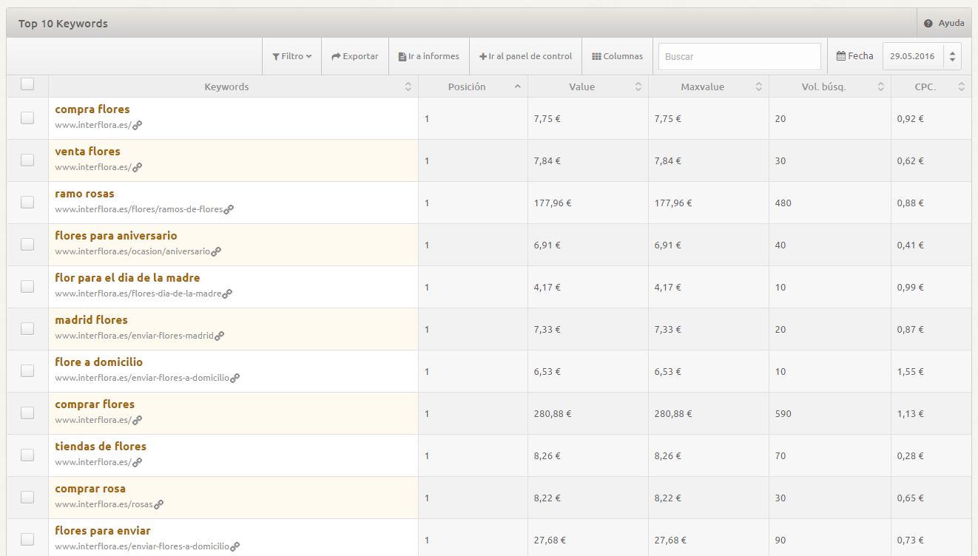Select the 177,96 € Maxvalue cell
Viewport: 978px width, 556px height.
(x=709, y=203)
